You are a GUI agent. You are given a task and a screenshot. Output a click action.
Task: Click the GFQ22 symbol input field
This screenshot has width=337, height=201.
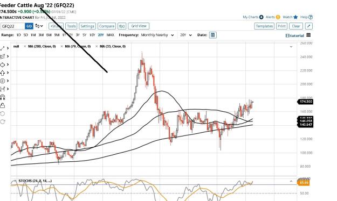point(13,26)
